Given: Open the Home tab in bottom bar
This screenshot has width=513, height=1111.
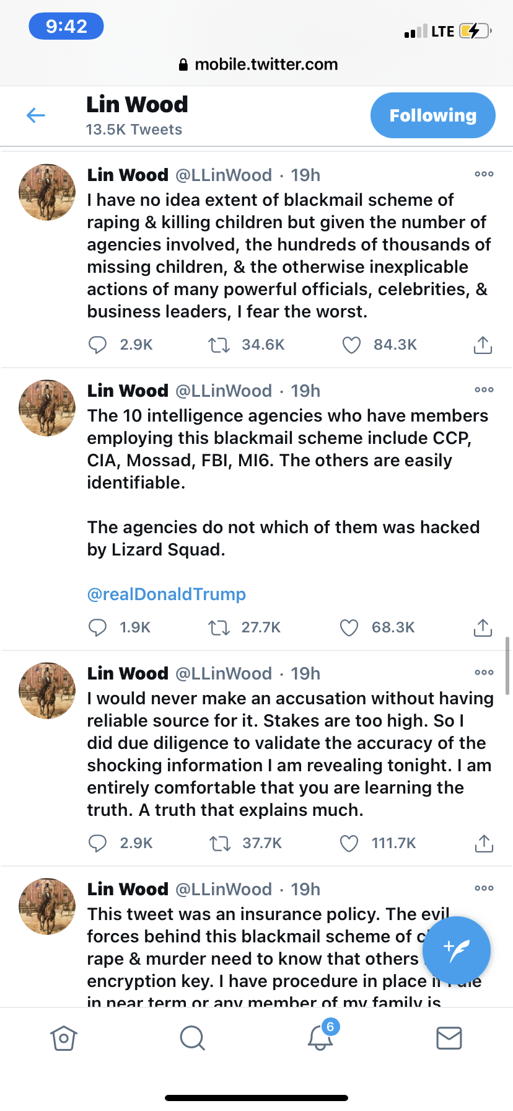Looking at the screenshot, I should point(64,1038).
